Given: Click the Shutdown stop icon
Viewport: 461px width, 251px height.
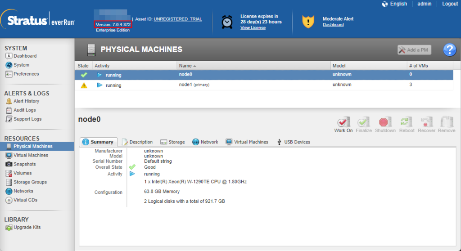Looking at the screenshot, I should [x=384, y=122].
